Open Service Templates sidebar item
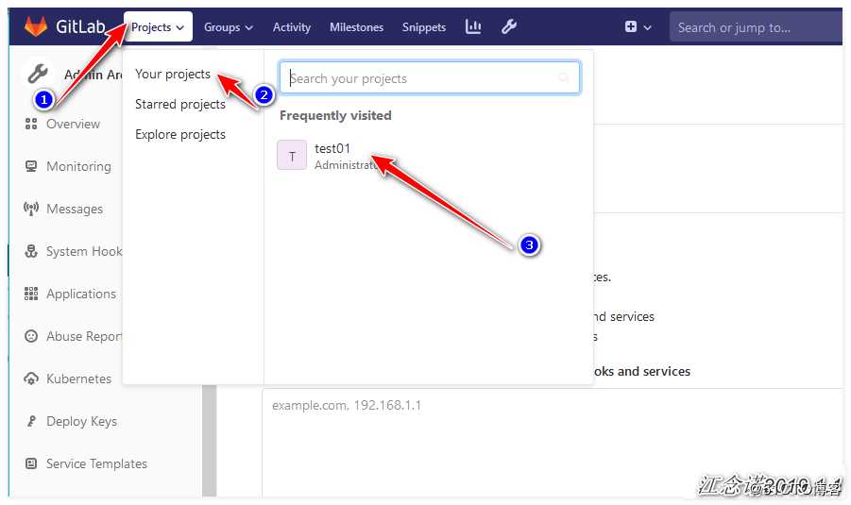 (x=96, y=463)
